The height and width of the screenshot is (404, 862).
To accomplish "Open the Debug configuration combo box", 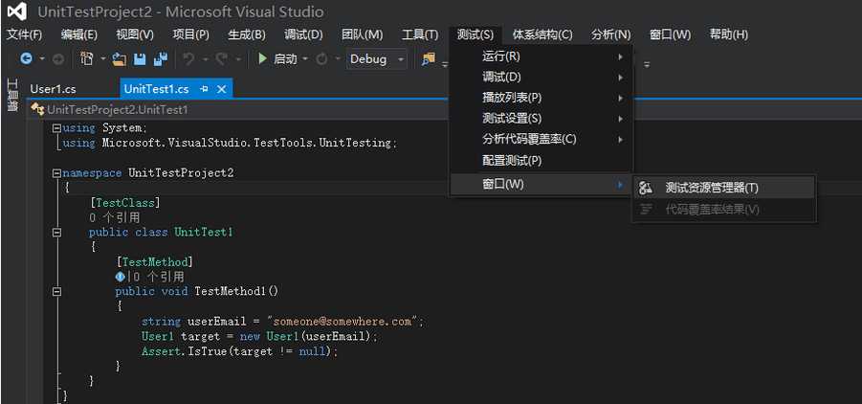I will tap(377, 59).
